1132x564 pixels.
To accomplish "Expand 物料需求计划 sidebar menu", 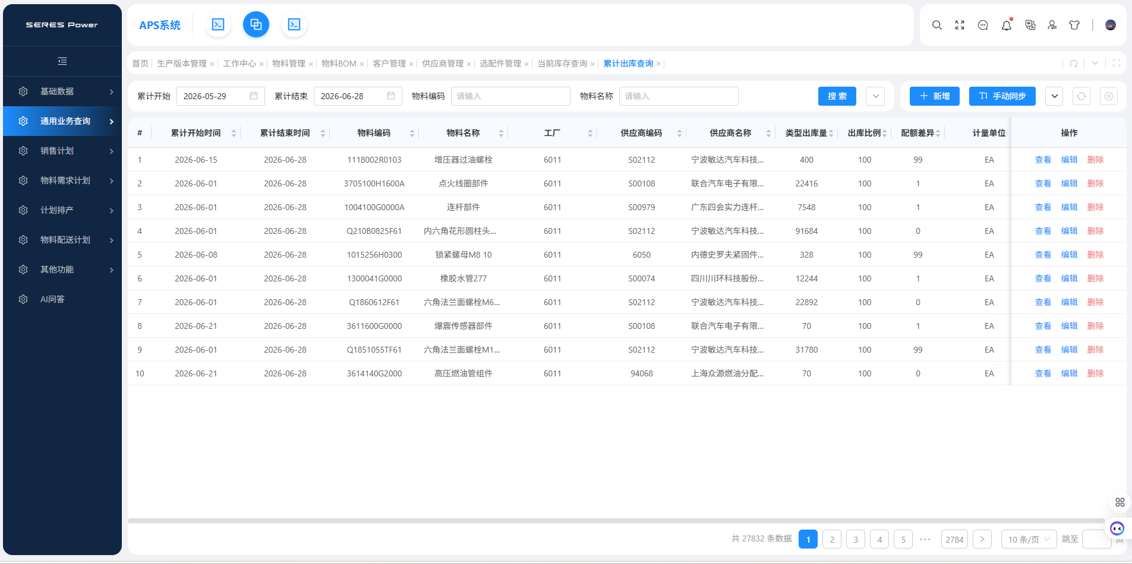I will click(62, 180).
